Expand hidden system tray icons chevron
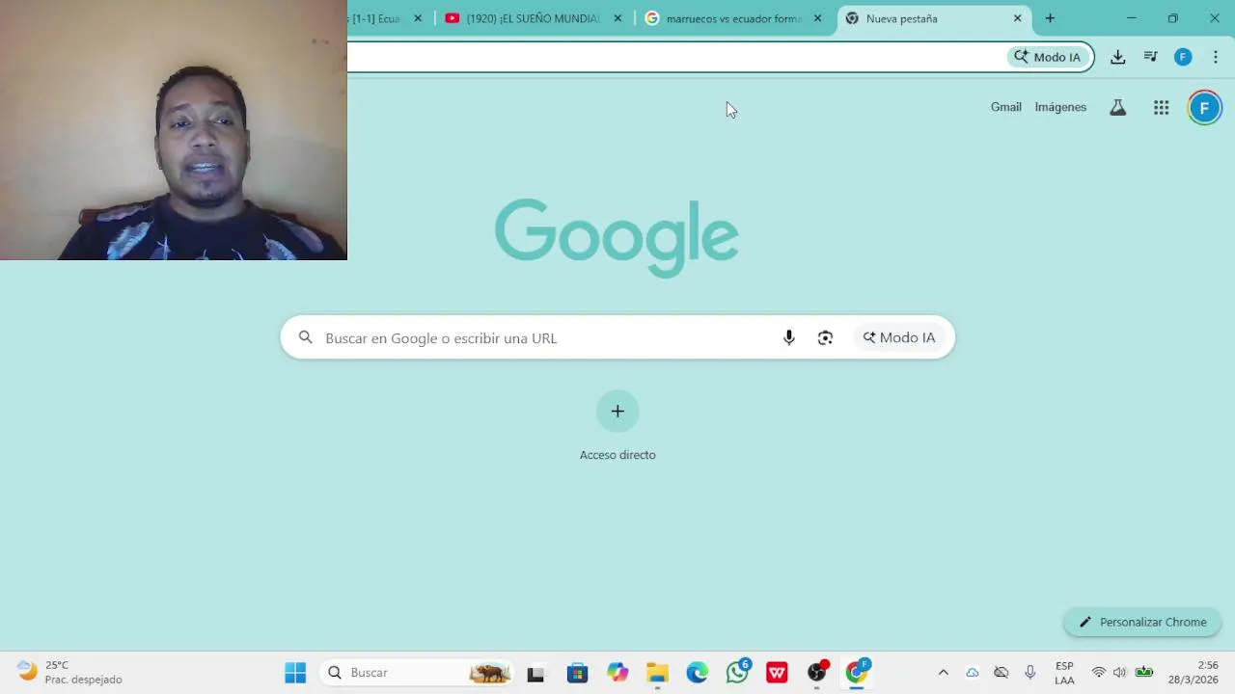1235x694 pixels. pyautogui.click(x=944, y=673)
